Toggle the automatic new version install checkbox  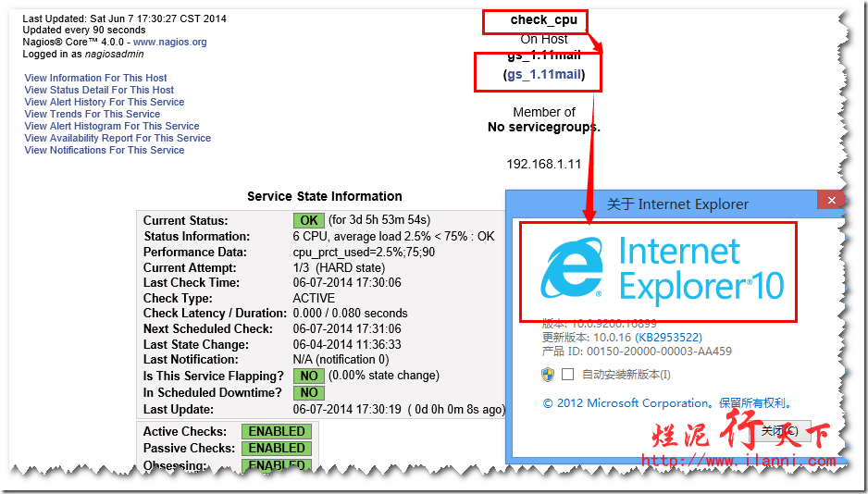tap(567, 375)
